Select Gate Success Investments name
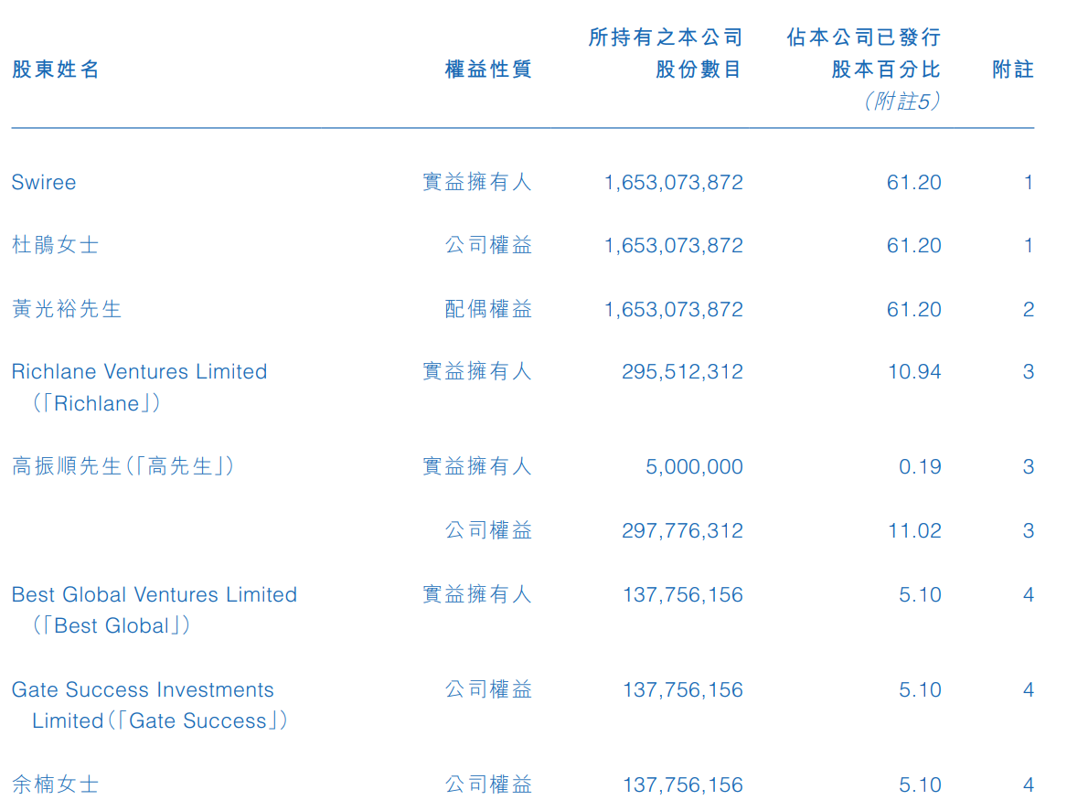1067x800 pixels. [x=143, y=689]
